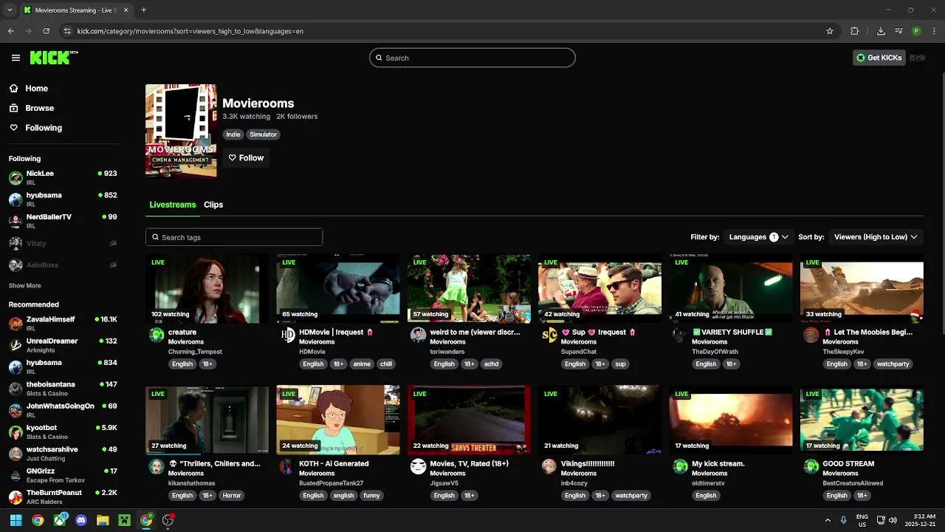This screenshot has height=532, width=945.
Task: Click TheDayOfWrath channel name
Action: pyautogui.click(x=715, y=352)
